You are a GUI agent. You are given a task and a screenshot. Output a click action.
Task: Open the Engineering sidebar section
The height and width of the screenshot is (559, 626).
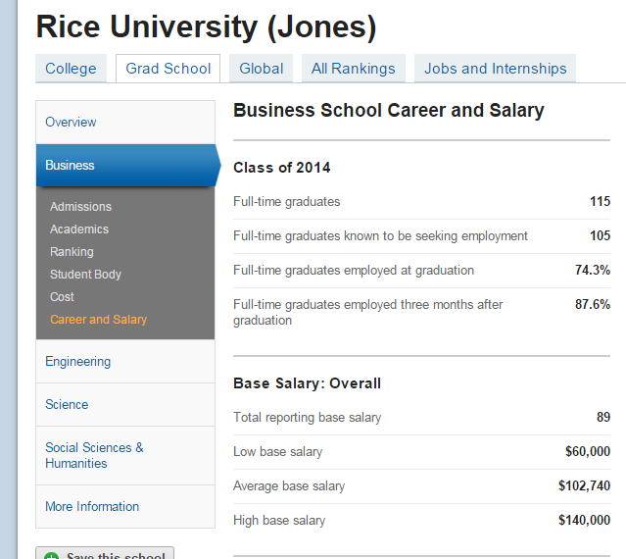[77, 362]
